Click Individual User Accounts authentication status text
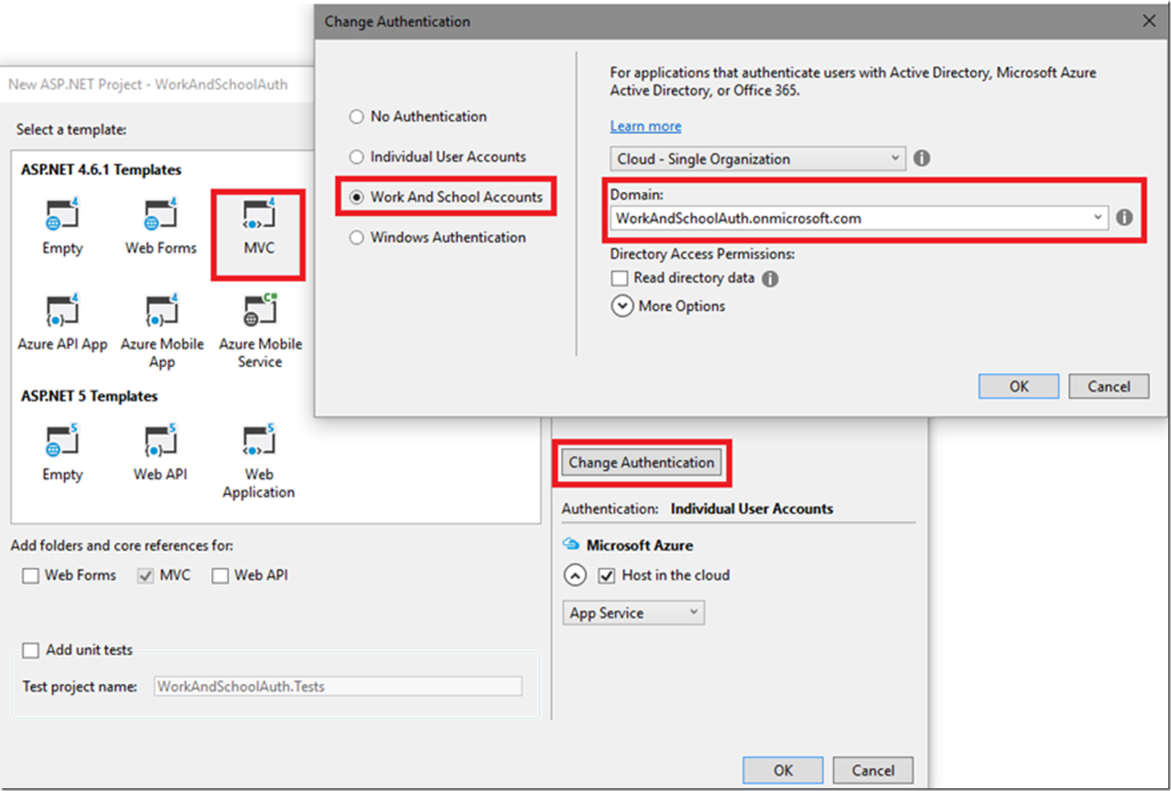The height and width of the screenshot is (791, 1171). pos(752,509)
